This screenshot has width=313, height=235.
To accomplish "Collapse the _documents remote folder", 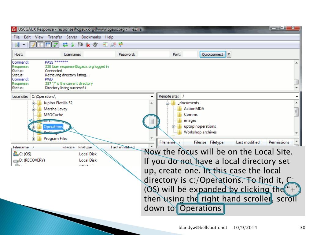I will [x=168, y=103].
